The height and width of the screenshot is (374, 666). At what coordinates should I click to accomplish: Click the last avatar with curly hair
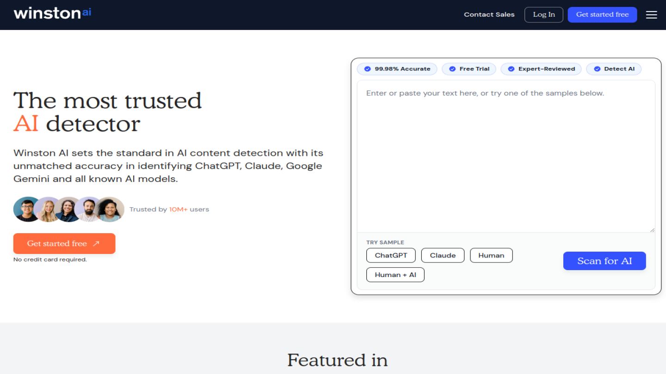(110, 209)
